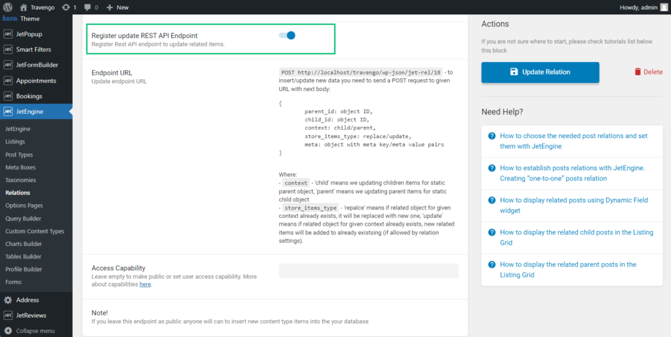Screen dimensions: 671x337
Task: Click the JetReviews sidebar icon
Action: pyautogui.click(x=8, y=315)
